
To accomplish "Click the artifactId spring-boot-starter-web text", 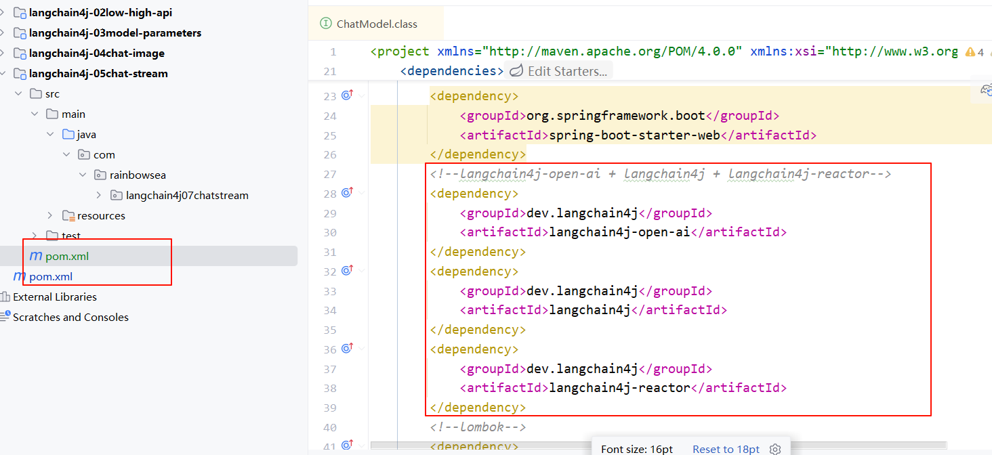I will 634,135.
